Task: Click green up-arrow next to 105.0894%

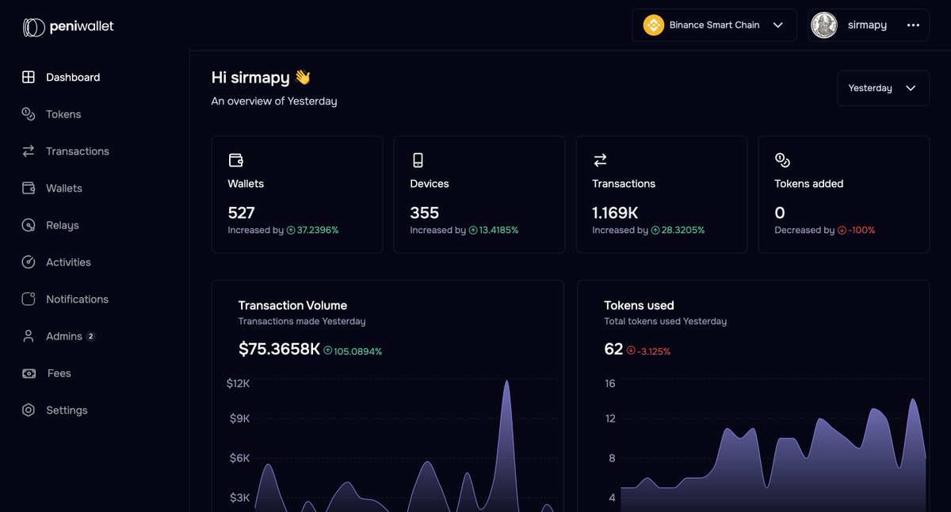Action: 328,350
